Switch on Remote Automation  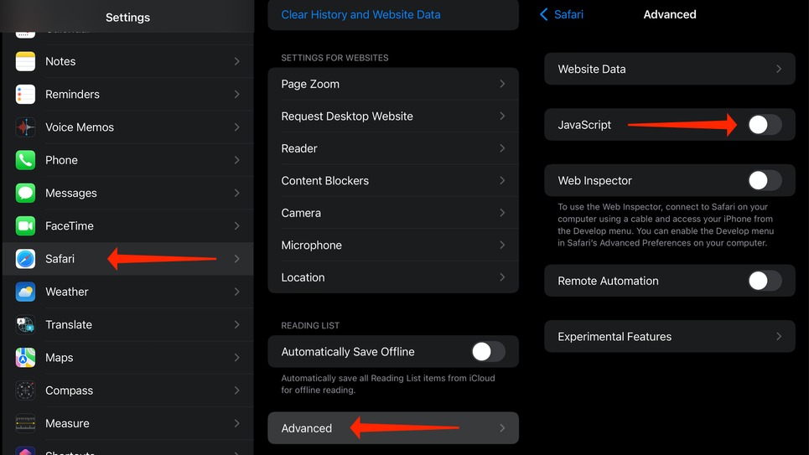point(764,281)
